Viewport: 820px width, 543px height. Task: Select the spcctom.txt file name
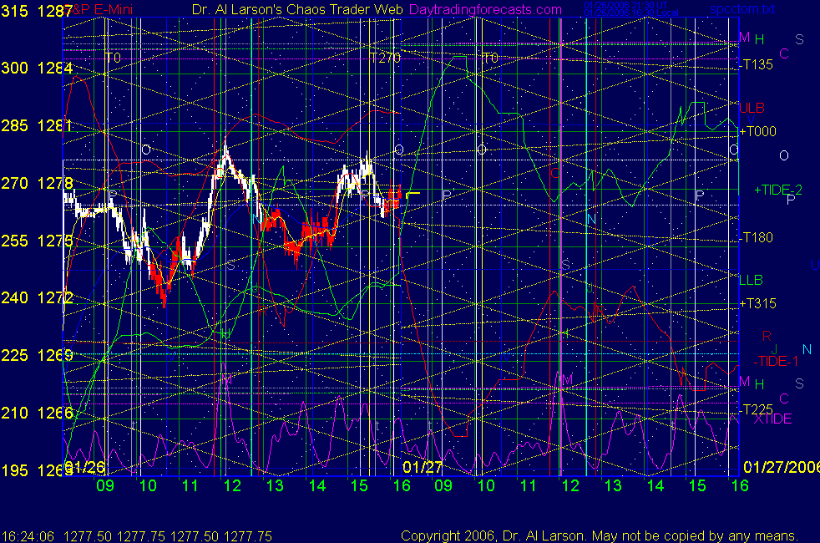[x=742, y=9]
